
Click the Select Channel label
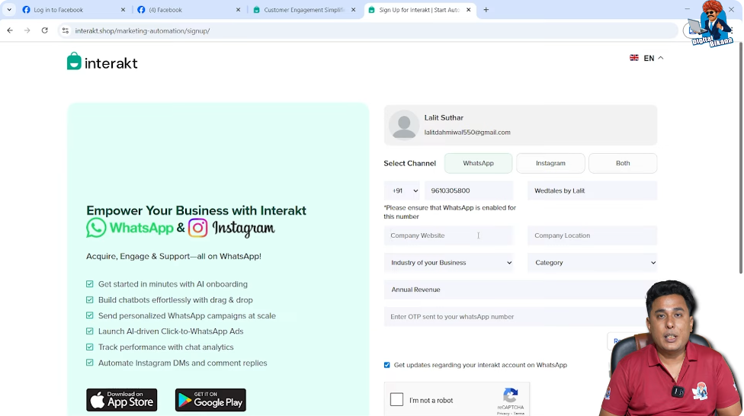(x=409, y=163)
